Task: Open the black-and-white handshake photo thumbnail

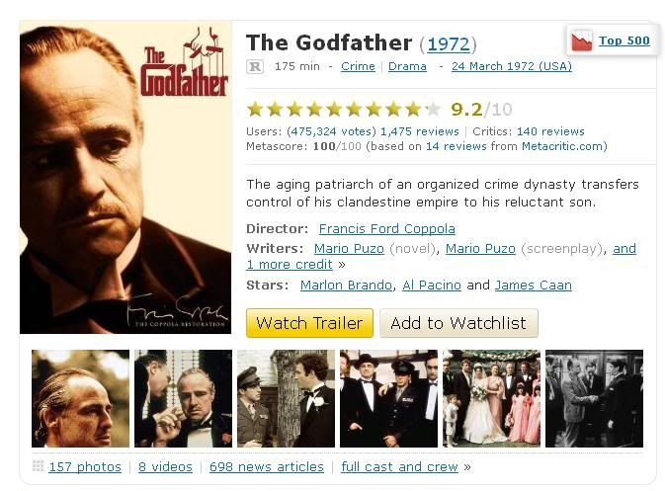Action: [x=594, y=398]
